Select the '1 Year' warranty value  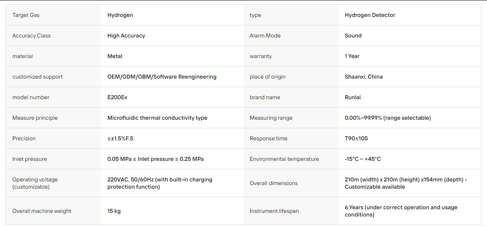tap(352, 56)
